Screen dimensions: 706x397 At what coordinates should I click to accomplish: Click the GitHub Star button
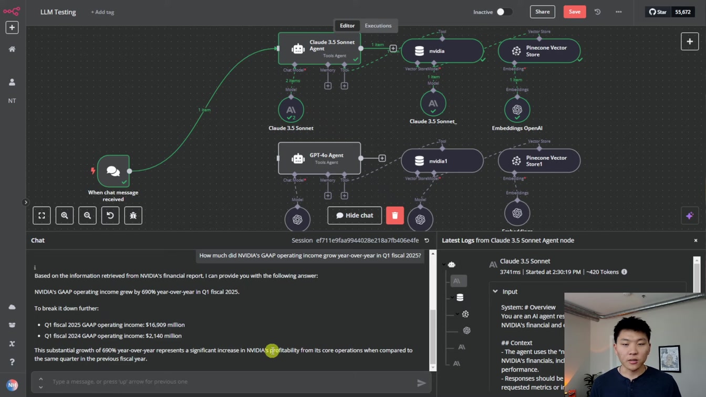tap(657, 12)
